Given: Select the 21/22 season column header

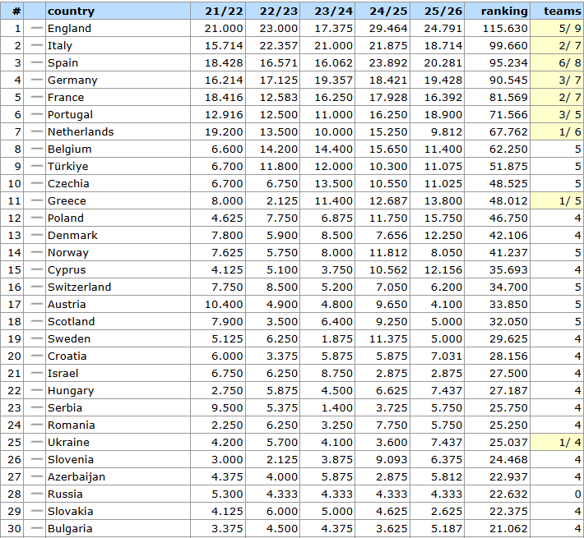Looking at the screenshot, I should click(217, 11).
